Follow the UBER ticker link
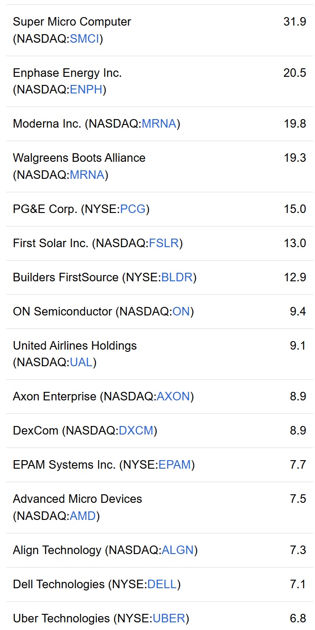Image resolution: width=315 pixels, height=630 pixels. click(169, 618)
